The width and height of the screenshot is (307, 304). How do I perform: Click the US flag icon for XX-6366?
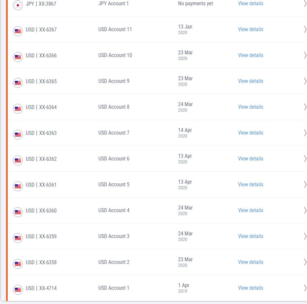click(x=18, y=57)
